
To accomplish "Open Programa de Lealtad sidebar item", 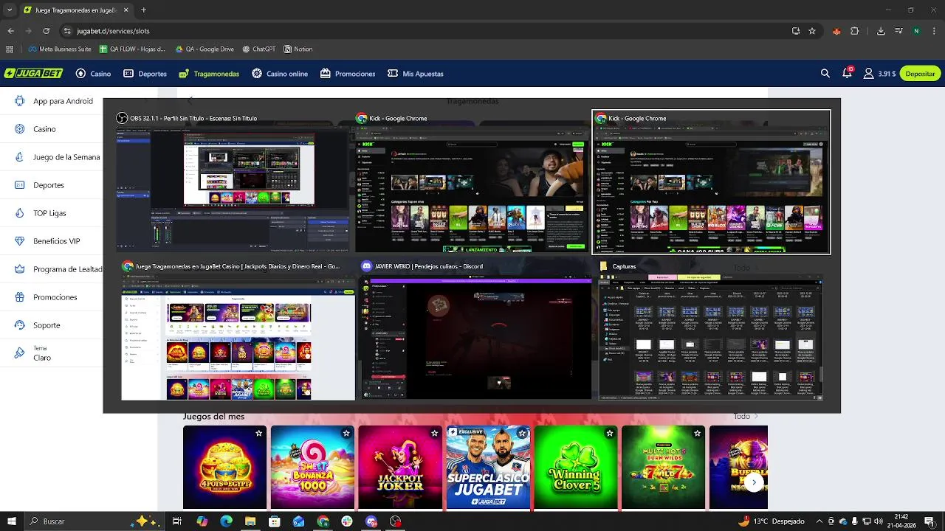I will click(58, 269).
